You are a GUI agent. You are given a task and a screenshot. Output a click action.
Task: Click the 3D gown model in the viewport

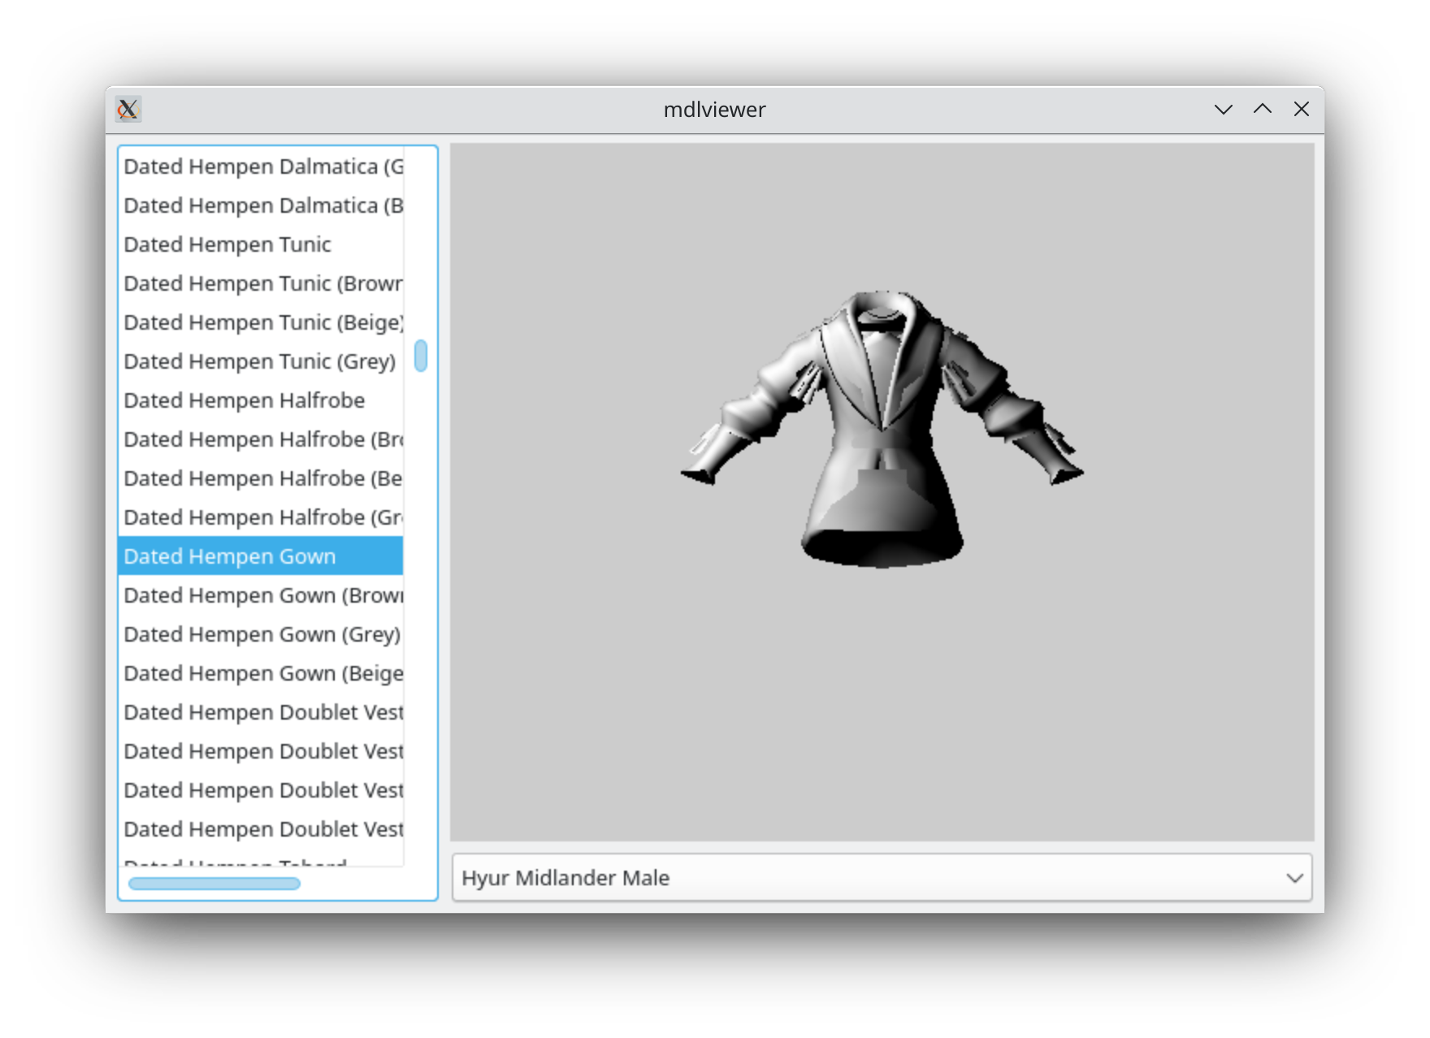882,428
